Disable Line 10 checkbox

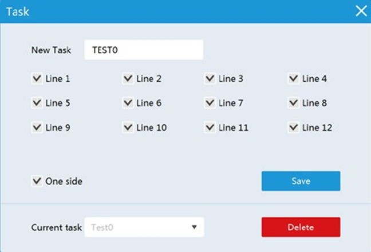click(128, 128)
